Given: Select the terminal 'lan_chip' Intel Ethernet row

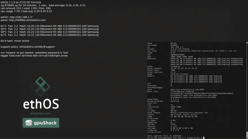Looking at the screenshot, I should [x=192, y=51].
